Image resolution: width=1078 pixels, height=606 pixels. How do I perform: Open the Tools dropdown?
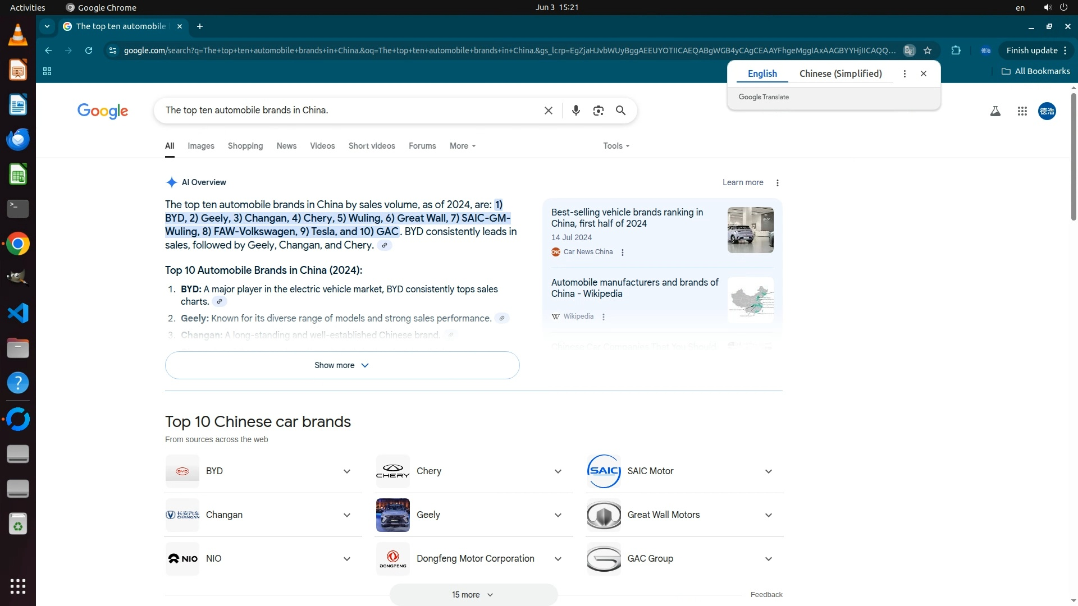click(616, 146)
